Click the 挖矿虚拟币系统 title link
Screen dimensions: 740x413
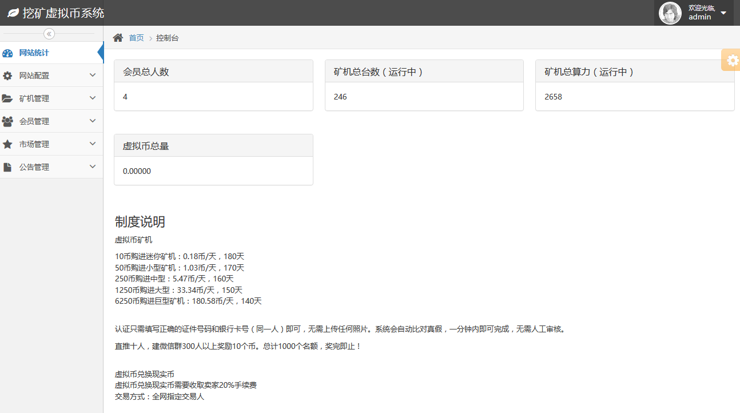click(63, 13)
